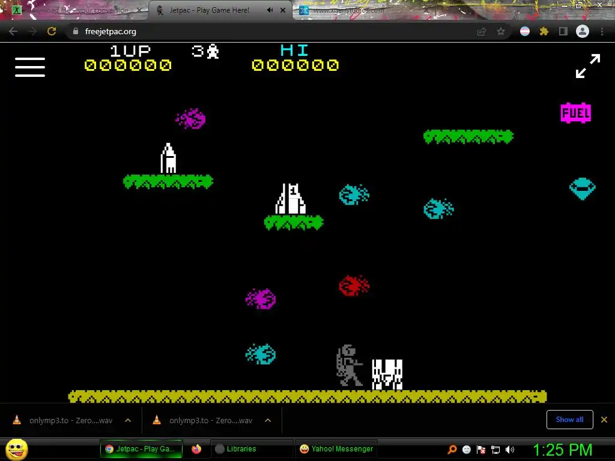Click the HI score value 000000
Viewport: 615px width, 461px height.
point(295,65)
